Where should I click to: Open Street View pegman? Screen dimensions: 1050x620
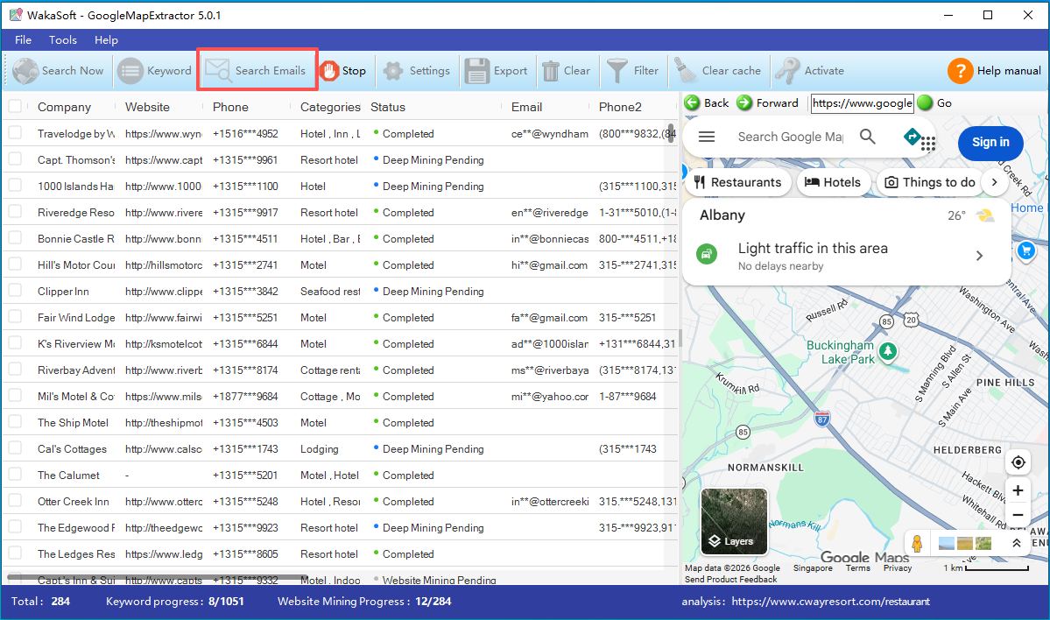918,543
